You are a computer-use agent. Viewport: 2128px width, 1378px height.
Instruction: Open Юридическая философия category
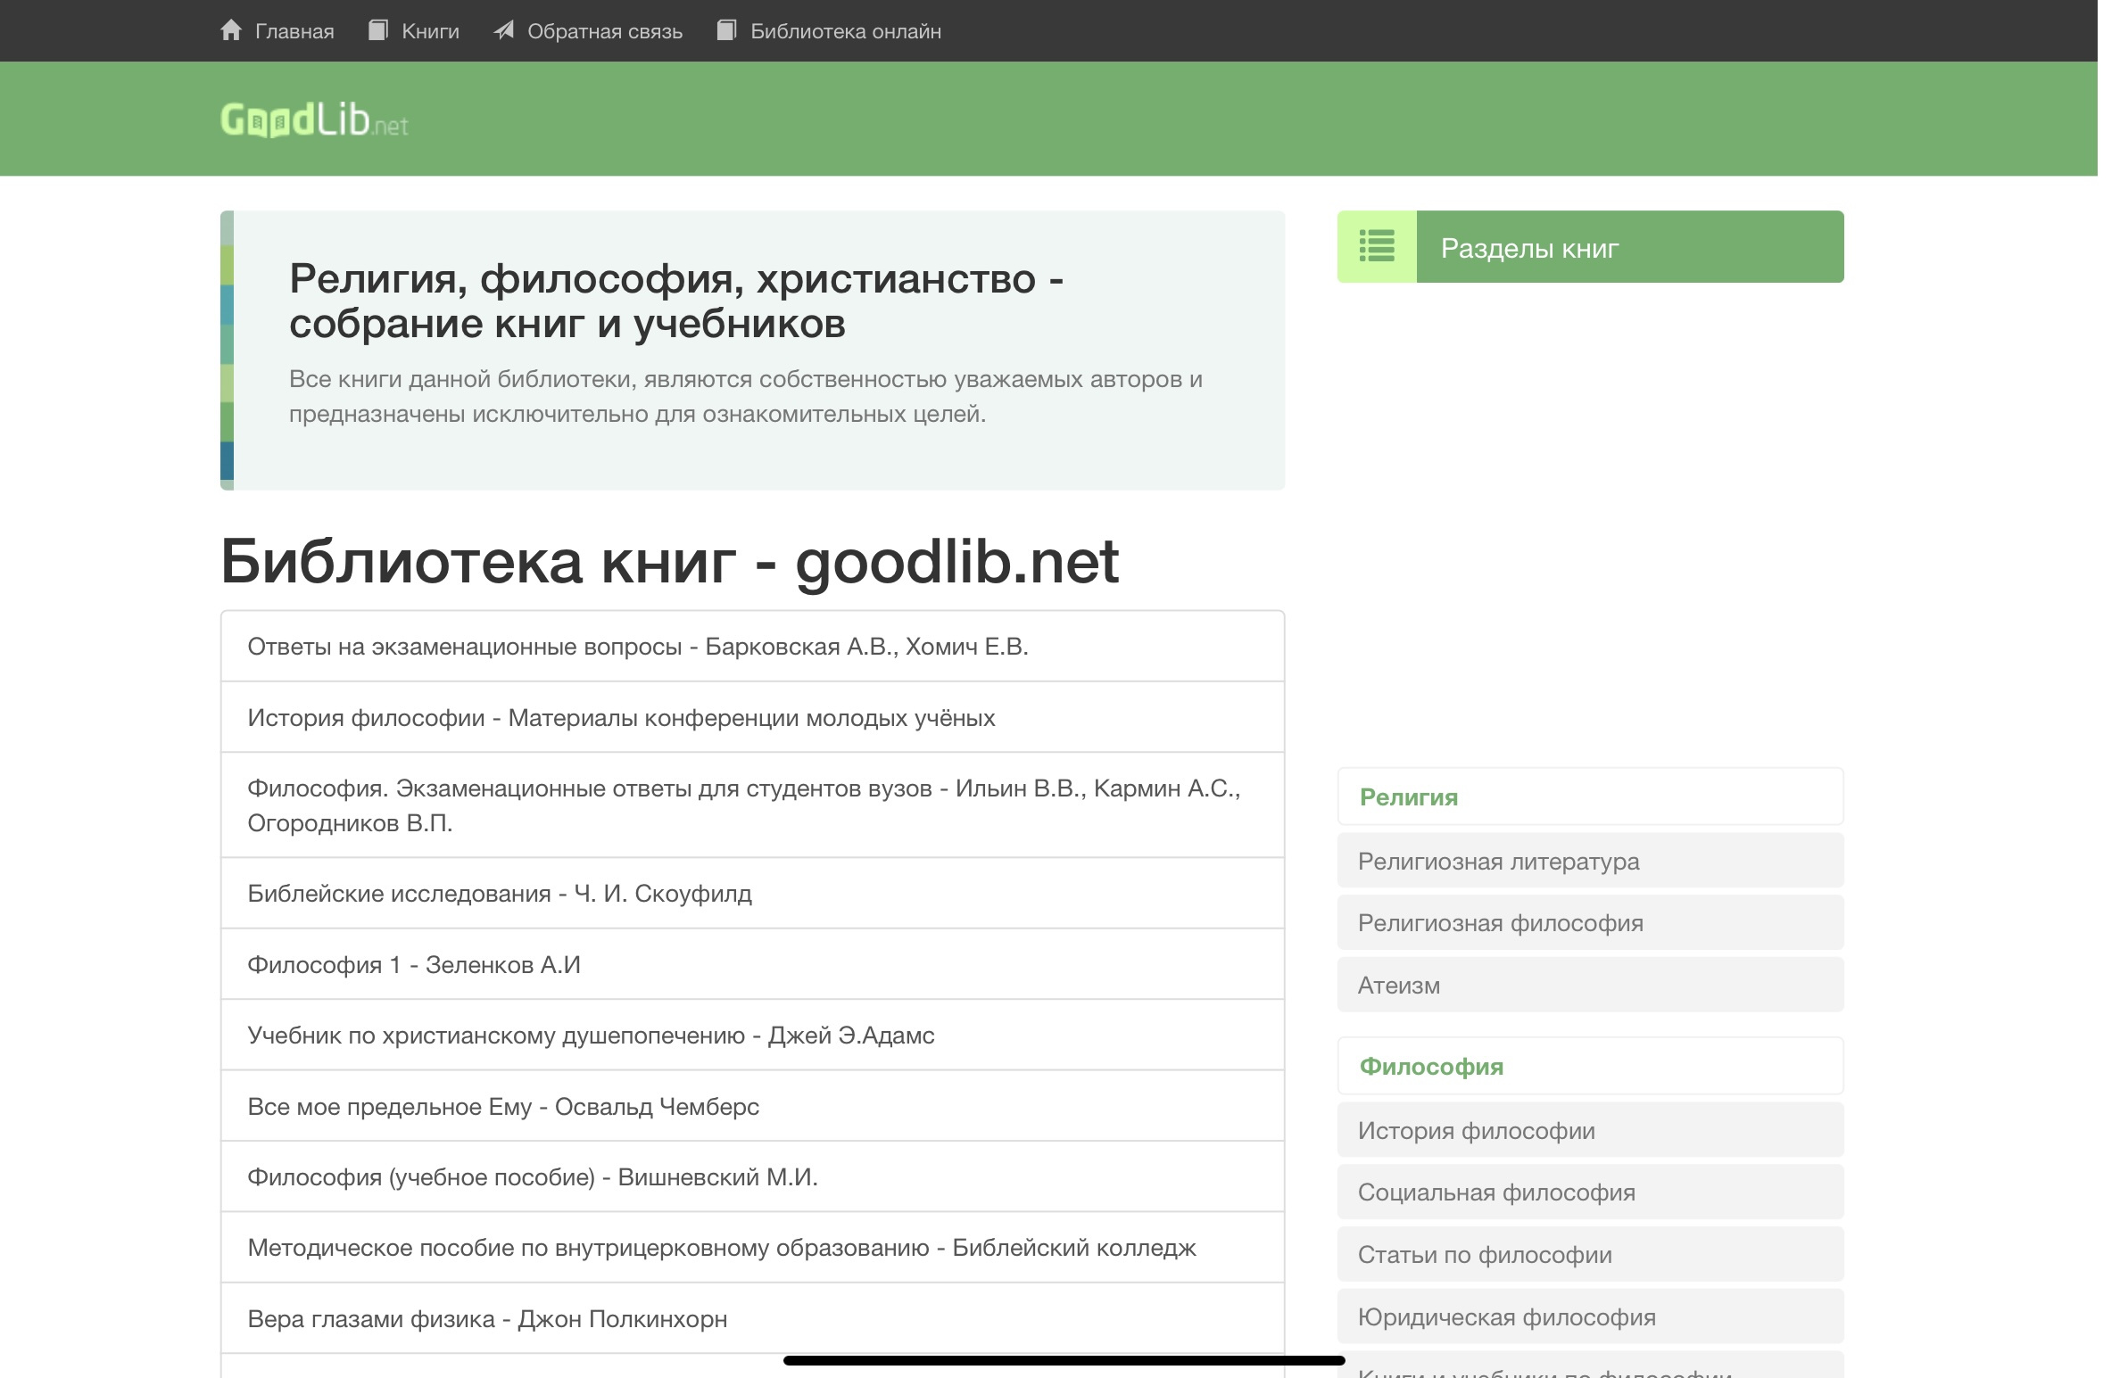pyautogui.click(x=1591, y=1316)
